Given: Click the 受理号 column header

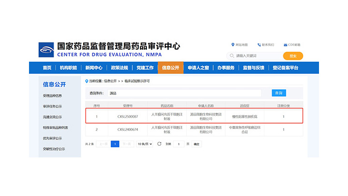Looking at the screenshot, I should click(x=128, y=106).
